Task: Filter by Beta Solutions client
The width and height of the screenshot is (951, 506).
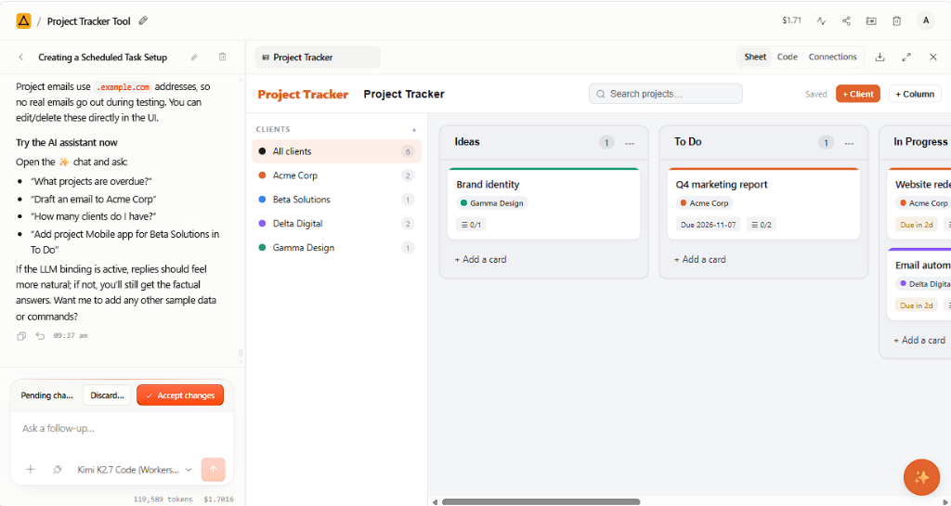Action: point(336,200)
